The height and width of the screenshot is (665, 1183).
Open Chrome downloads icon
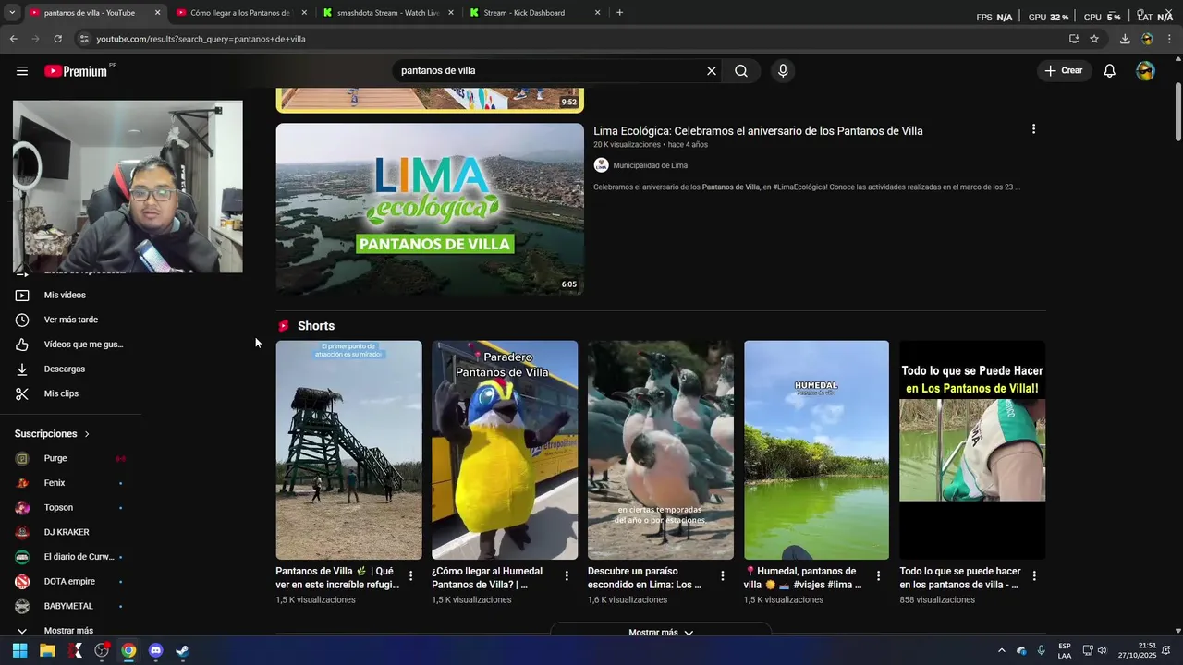1125,39
